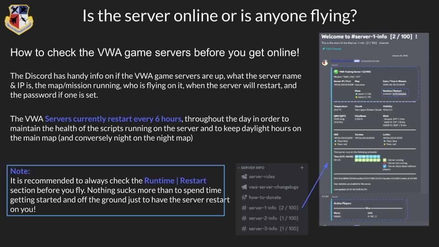This screenshot has width=439, height=247.
Task: Click the blue weekday row of the schedule
Action: click(x=367, y=156)
